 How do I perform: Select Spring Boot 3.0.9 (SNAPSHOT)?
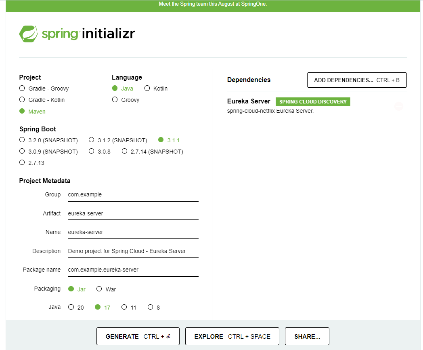[48, 152]
